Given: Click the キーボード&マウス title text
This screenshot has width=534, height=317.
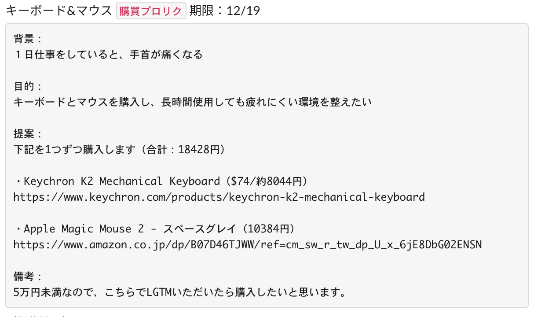Looking at the screenshot, I should pos(59,11).
